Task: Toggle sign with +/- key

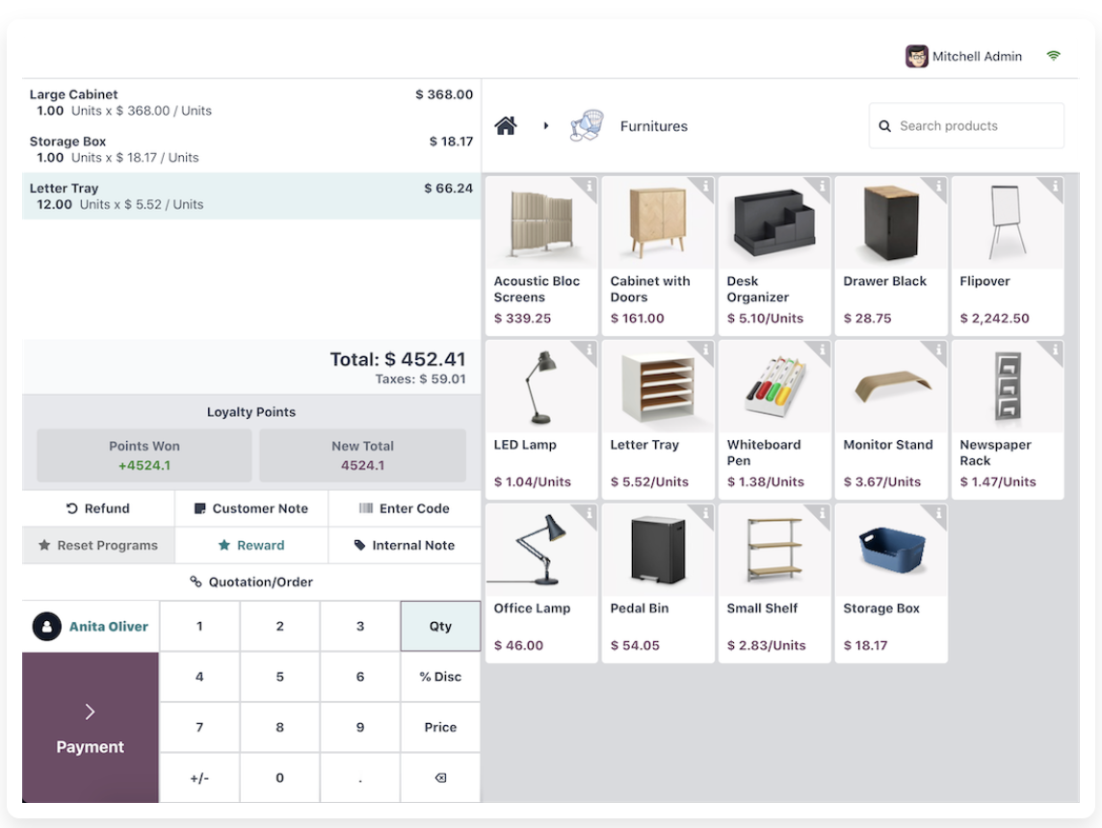Action: click(x=199, y=777)
